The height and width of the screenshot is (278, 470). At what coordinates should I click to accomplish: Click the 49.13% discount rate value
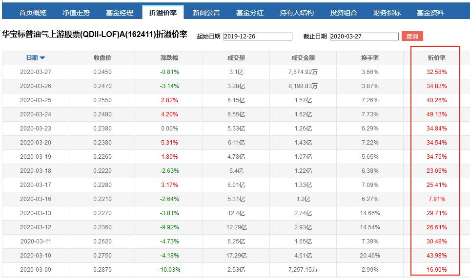[x=437, y=114]
